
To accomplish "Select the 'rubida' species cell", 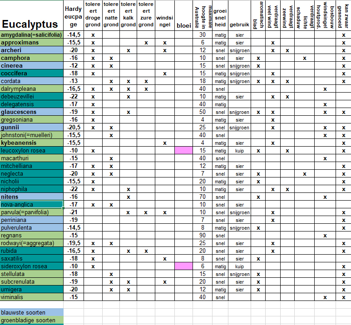I will [x=32, y=251].
